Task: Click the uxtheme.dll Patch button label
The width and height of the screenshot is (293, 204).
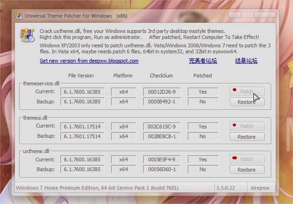Action: (x=246, y=159)
